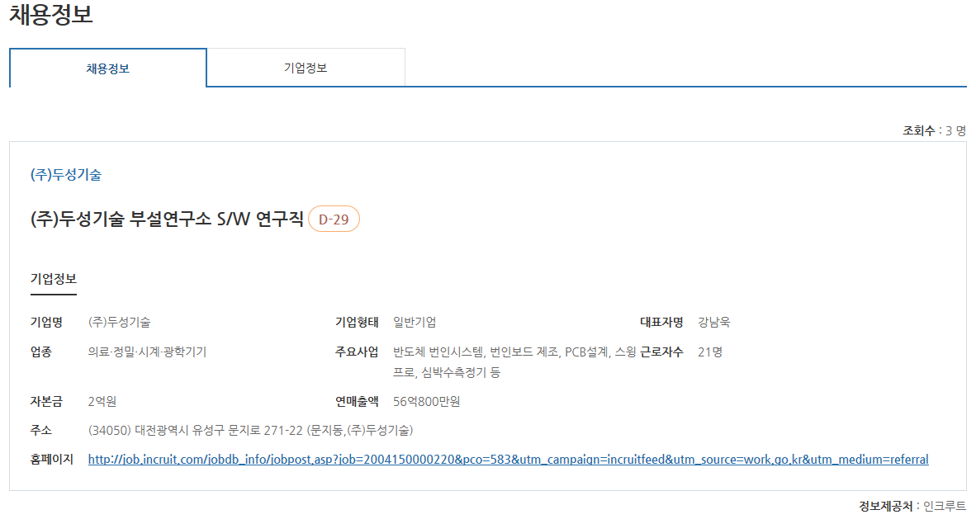
Task: Open the incruit job posting homepage URL
Action: pos(508,460)
